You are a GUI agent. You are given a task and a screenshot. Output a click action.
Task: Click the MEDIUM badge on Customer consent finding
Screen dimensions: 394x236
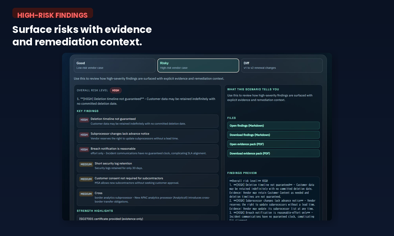coord(86,179)
